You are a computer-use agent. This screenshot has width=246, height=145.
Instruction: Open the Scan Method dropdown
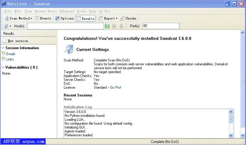(18, 18)
